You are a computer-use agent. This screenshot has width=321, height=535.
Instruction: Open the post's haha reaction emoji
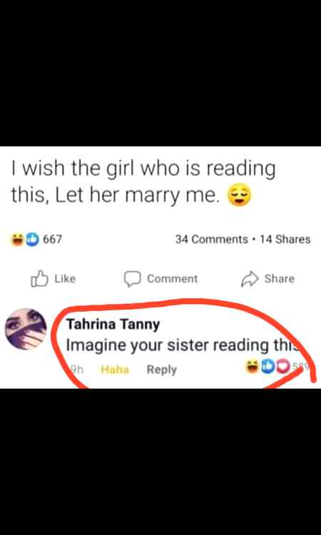pyautogui.click(x=16, y=239)
